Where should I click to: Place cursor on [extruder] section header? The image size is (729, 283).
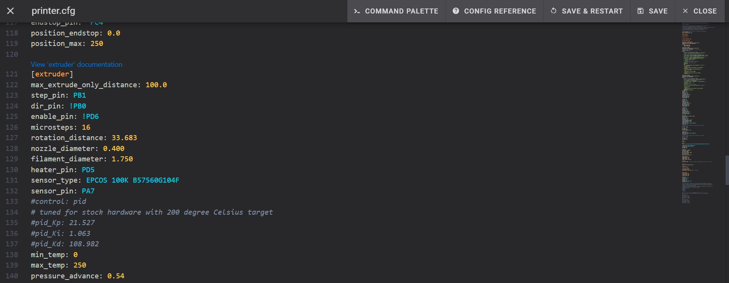(52, 74)
